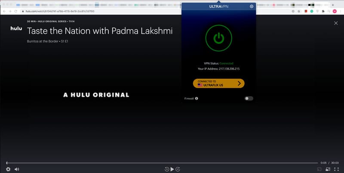Enter fullscreen mode in the player
344x173 pixels.
point(336,169)
